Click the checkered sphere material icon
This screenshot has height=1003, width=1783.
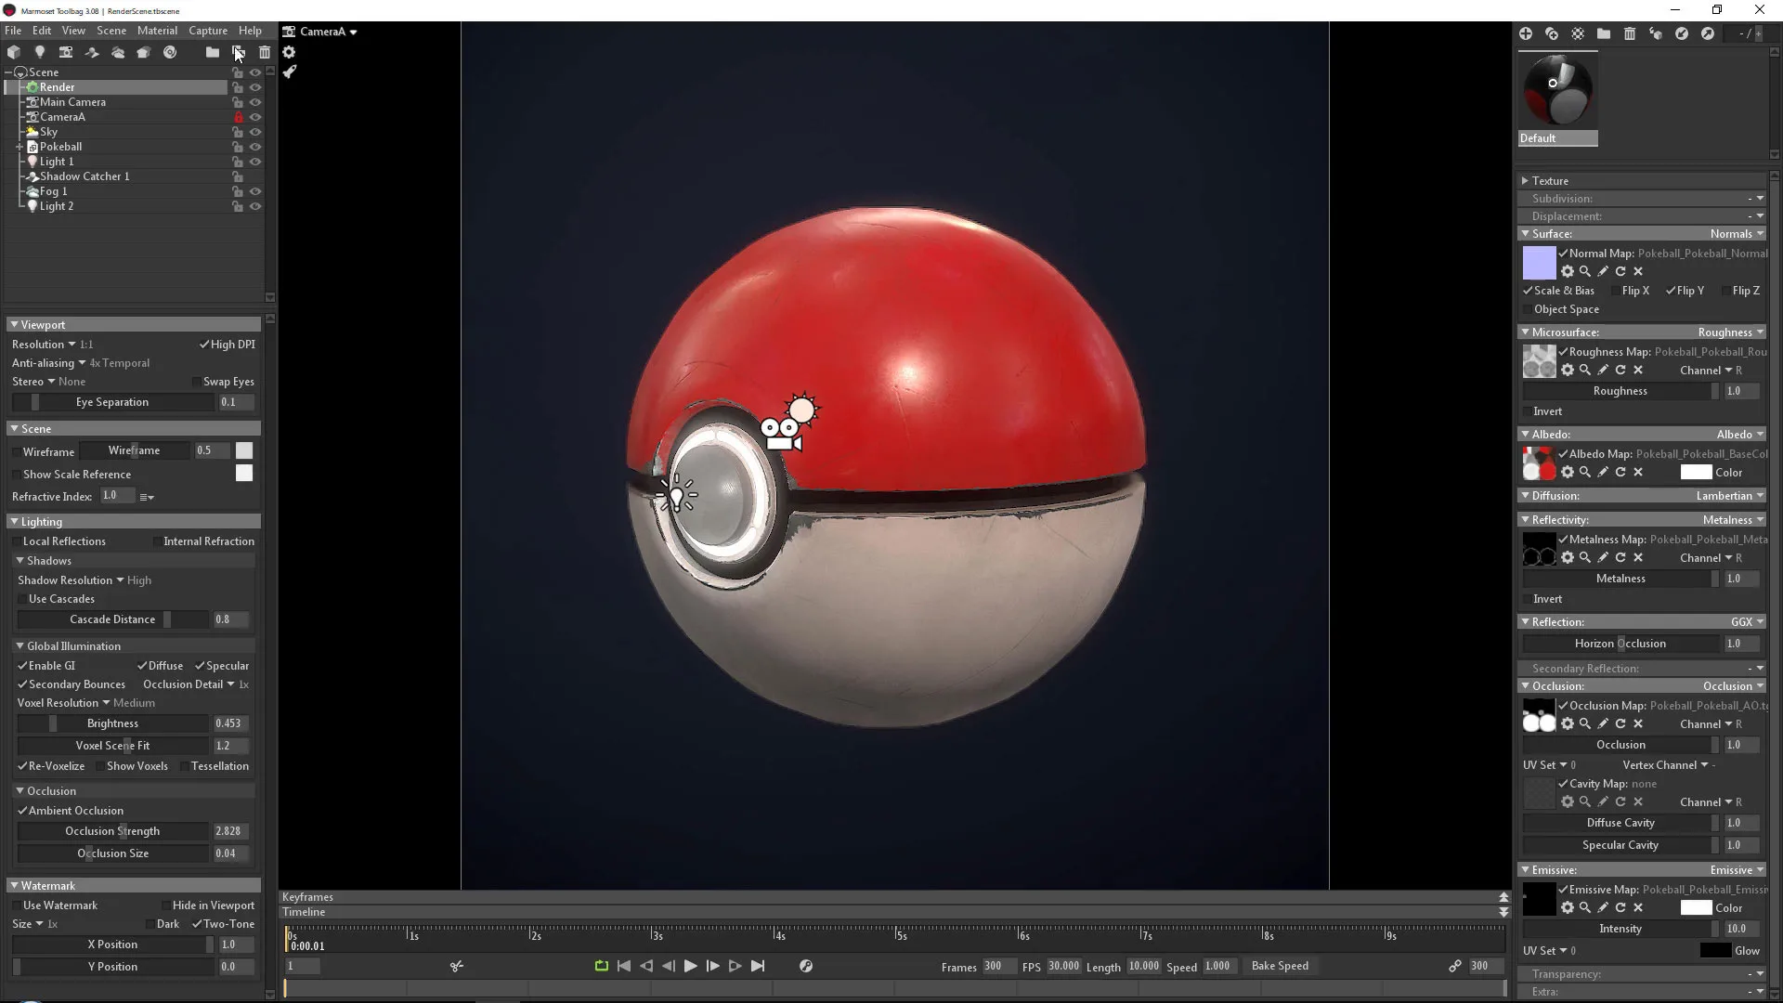1578,33
